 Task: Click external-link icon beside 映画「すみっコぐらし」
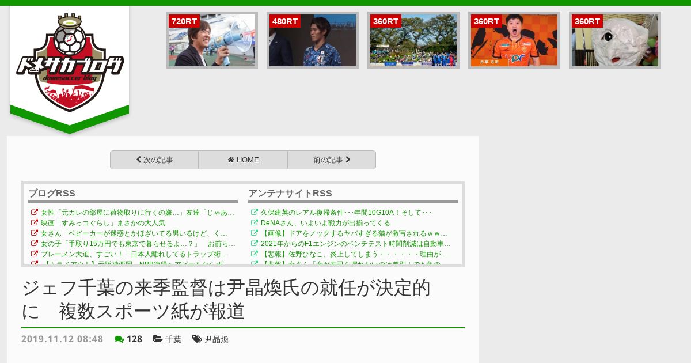point(35,222)
